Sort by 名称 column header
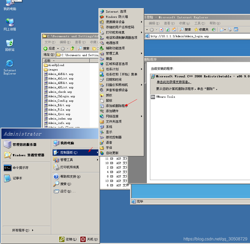 (66, 61)
